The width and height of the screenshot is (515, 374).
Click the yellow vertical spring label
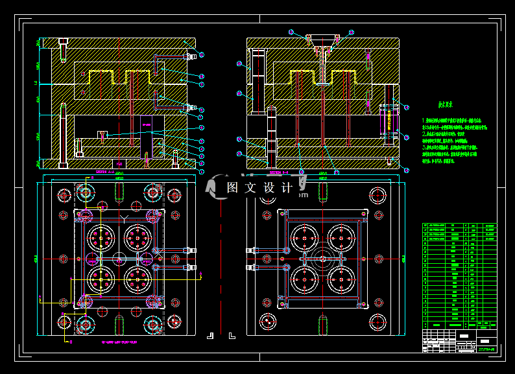click(390, 120)
